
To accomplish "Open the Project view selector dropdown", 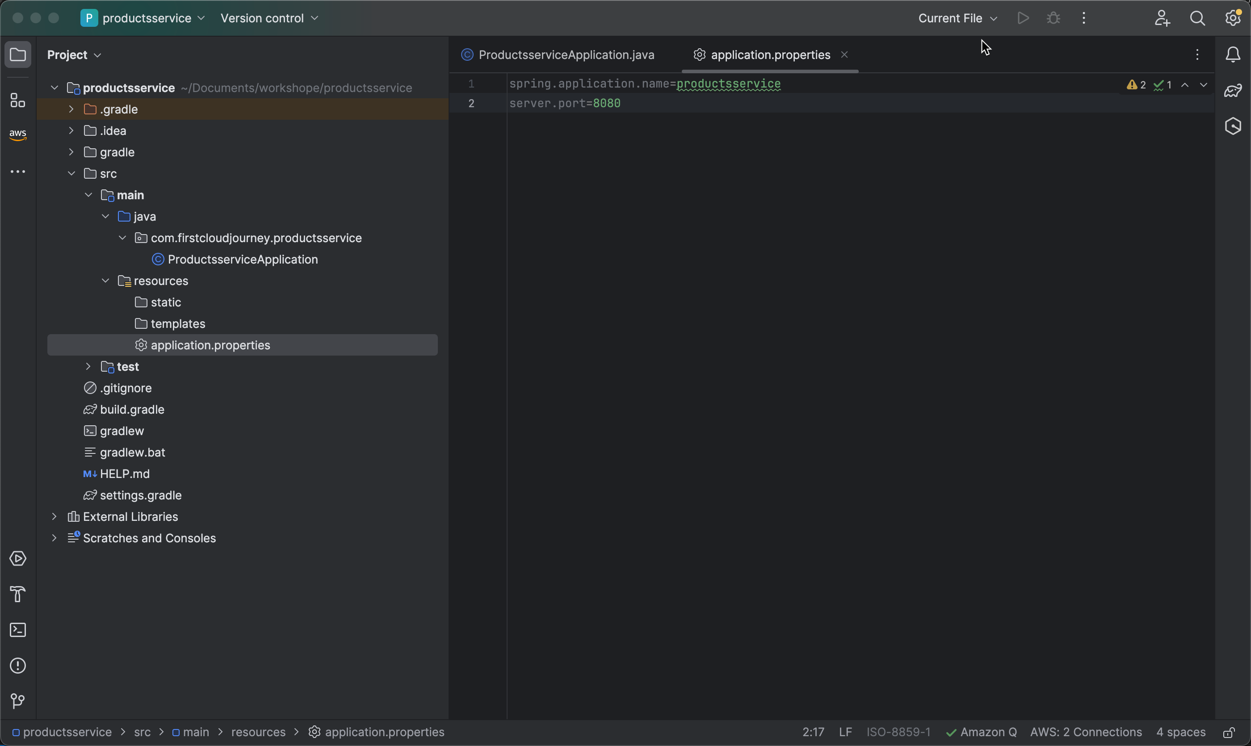I will (x=75, y=54).
